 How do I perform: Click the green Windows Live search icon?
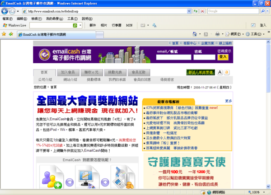(75, 25)
